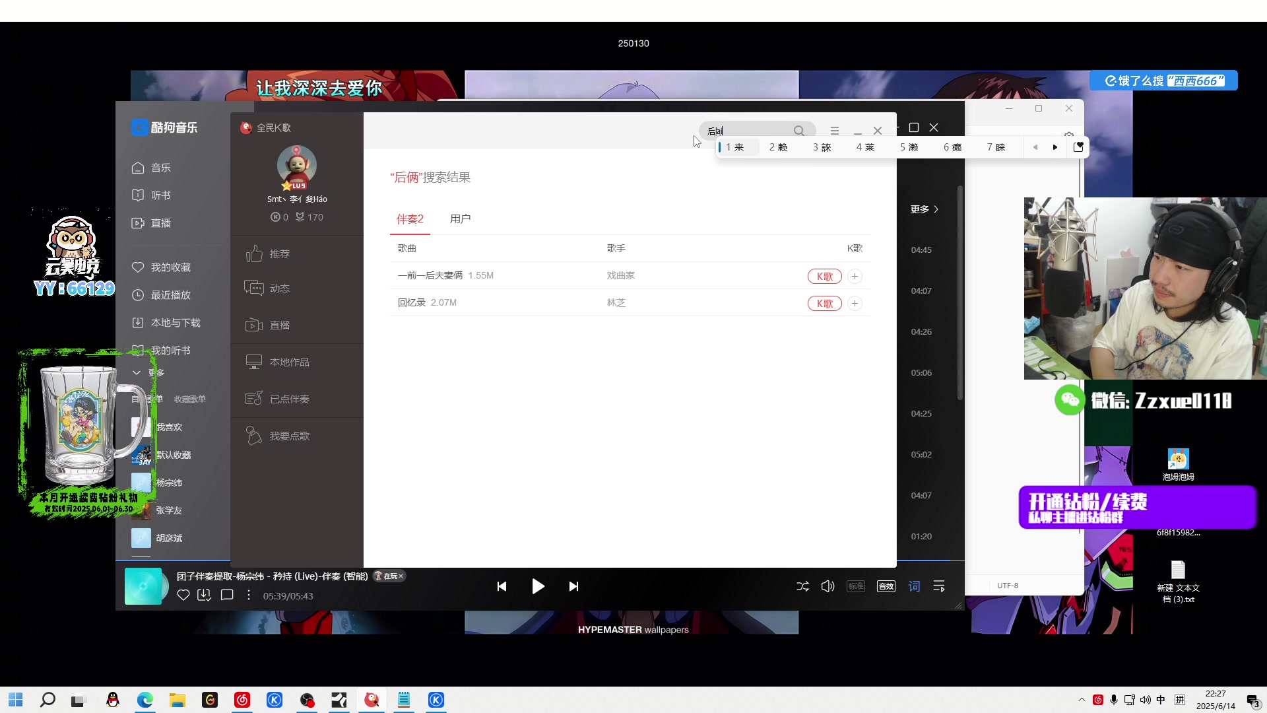1267x713 pixels.
Task: Open File Explorer from taskbar
Action: [x=177, y=700]
